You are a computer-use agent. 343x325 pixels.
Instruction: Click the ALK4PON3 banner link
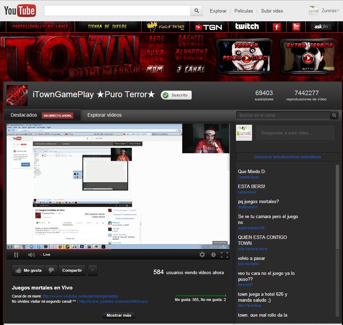[x=191, y=52]
